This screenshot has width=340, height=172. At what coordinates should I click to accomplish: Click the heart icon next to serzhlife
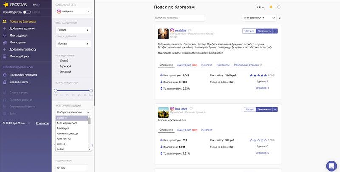point(190,30)
